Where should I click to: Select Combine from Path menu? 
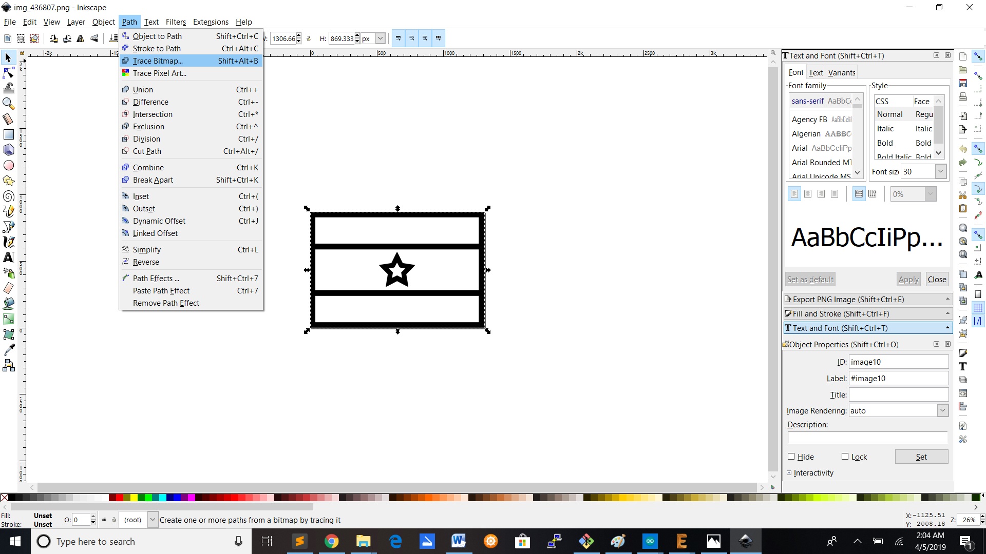coord(147,167)
